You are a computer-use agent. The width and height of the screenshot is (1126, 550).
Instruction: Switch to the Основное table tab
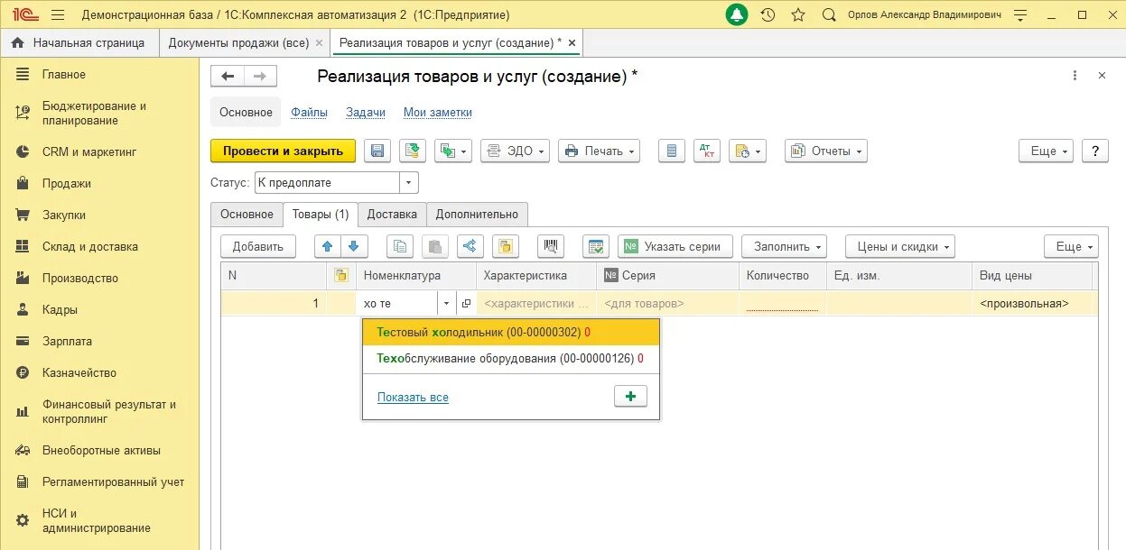247,215
